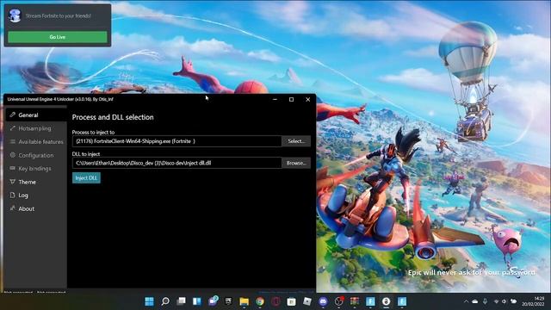This screenshot has height=310, width=551.
Task: Open Roblox on the taskbar
Action: click(x=307, y=301)
